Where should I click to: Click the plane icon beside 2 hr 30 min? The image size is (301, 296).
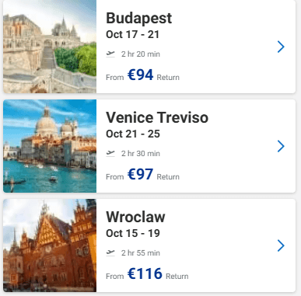[110, 153]
